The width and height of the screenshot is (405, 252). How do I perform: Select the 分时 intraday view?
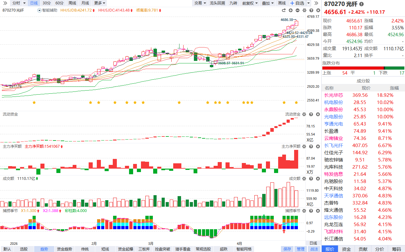[x=16, y=3]
